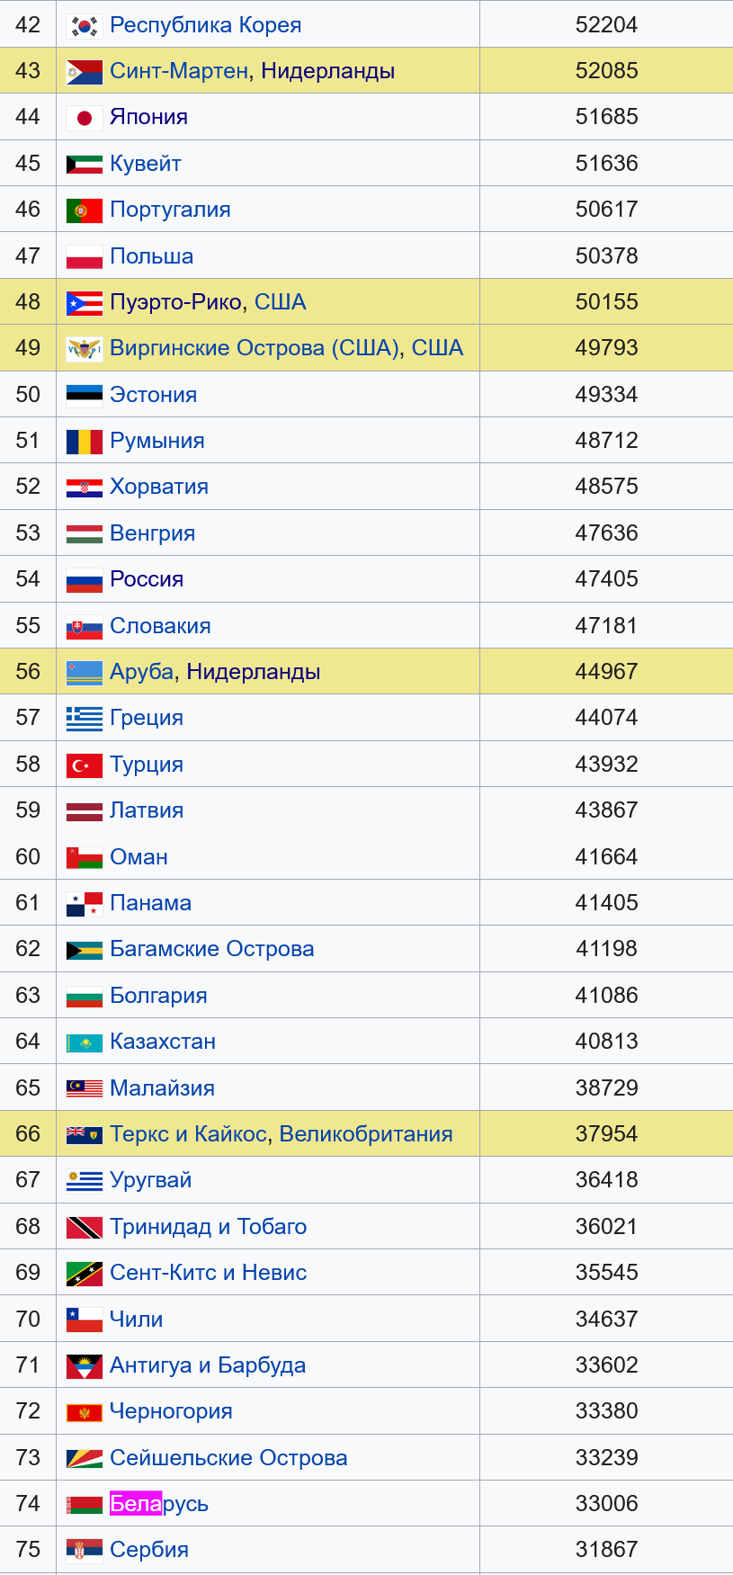Click the Portugal flag icon

(x=85, y=210)
